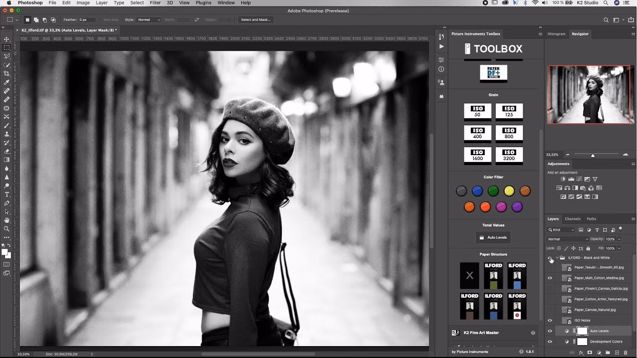Delete layer using the trash icon
637x358 pixels.
coord(626,353)
